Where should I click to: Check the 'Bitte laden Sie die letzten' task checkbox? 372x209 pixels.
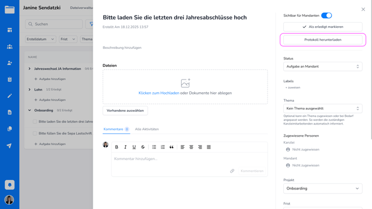tap(35, 122)
